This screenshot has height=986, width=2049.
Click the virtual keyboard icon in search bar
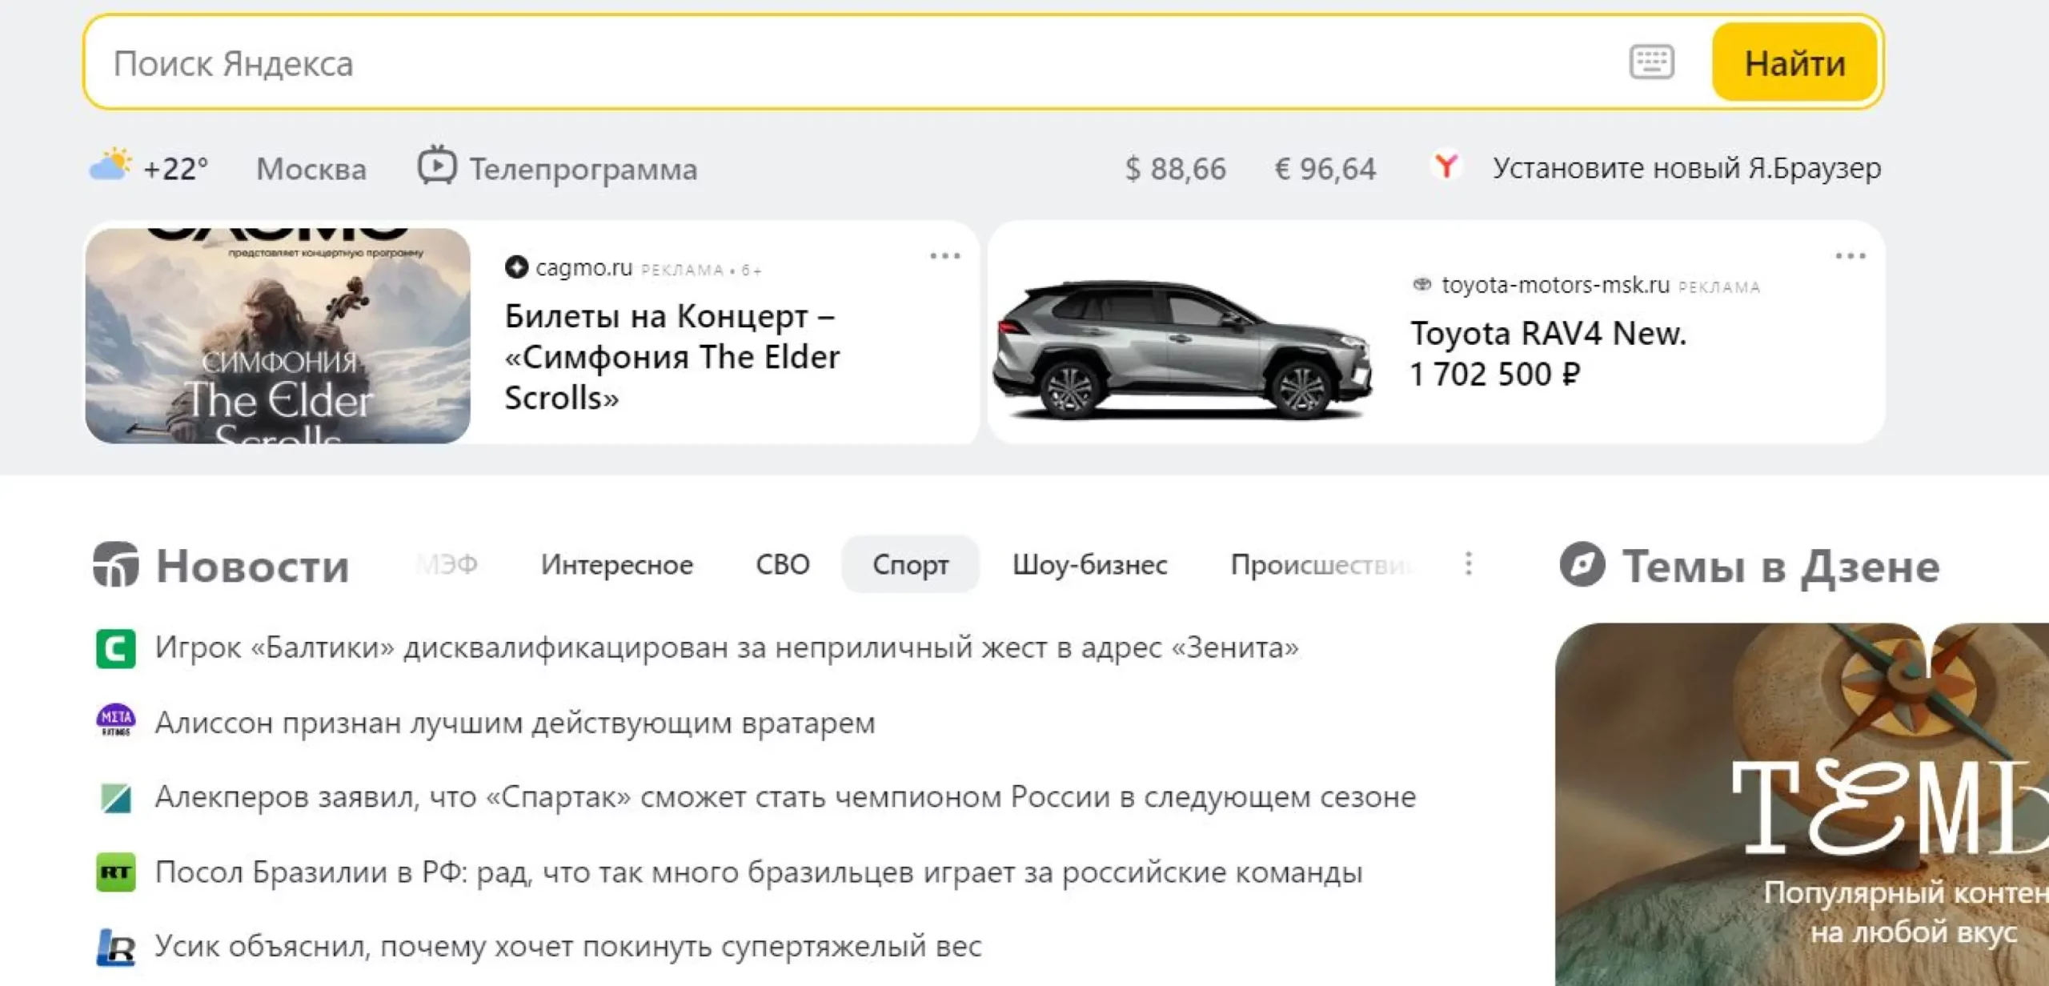pyautogui.click(x=1650, y=62)
